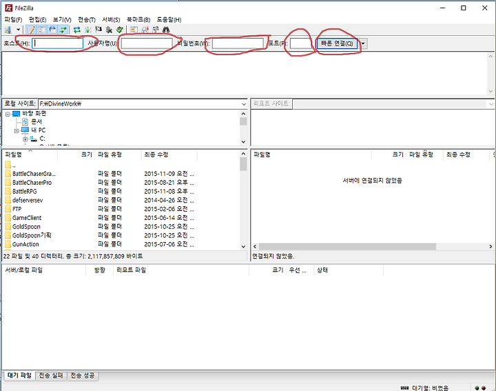The image size is (496, 391).
Task: Focus the 호스트(H) host field
Action: pyautogui.click(x=58, y=43)
